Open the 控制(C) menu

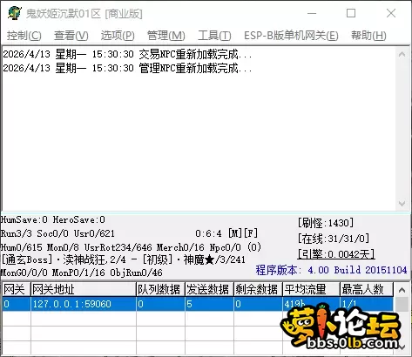pos(24,36)
